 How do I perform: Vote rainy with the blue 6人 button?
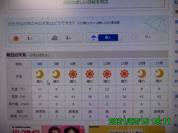coord(108,37)
